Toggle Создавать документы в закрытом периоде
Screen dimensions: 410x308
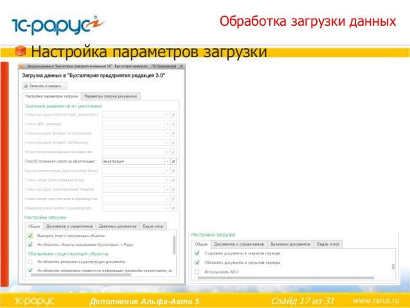197,253
